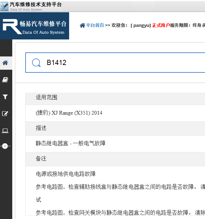Select the funnel filter icon in the sidebar
Viewport: 205px width, 219px height.
click(5, 97)
